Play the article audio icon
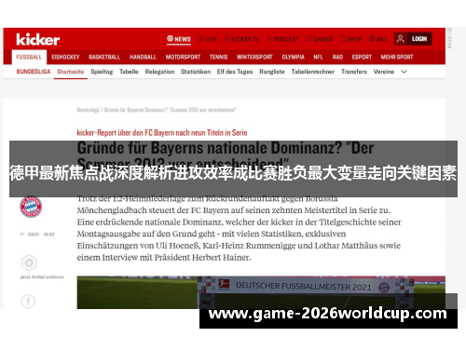 coord(29,263)
